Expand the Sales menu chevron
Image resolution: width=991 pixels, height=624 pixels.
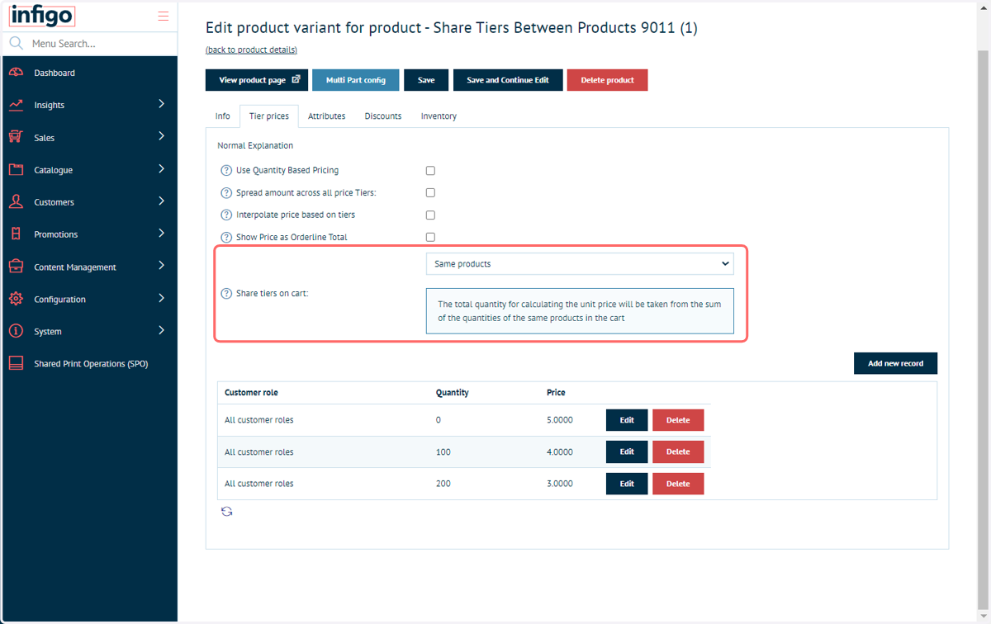point(161,136)
